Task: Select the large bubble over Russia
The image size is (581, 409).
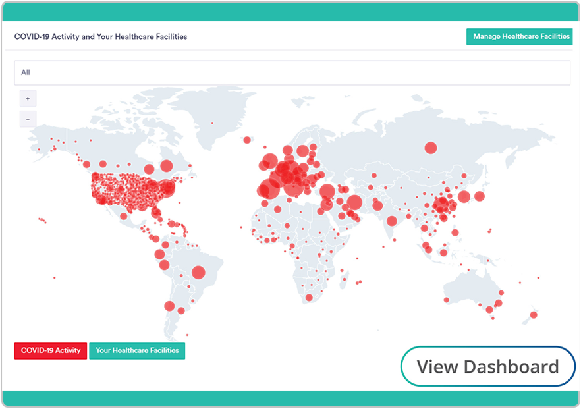Action: 431,148
